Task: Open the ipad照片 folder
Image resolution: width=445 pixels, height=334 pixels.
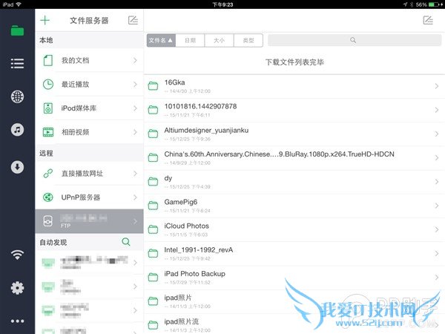Action: (x=178, y=298)
